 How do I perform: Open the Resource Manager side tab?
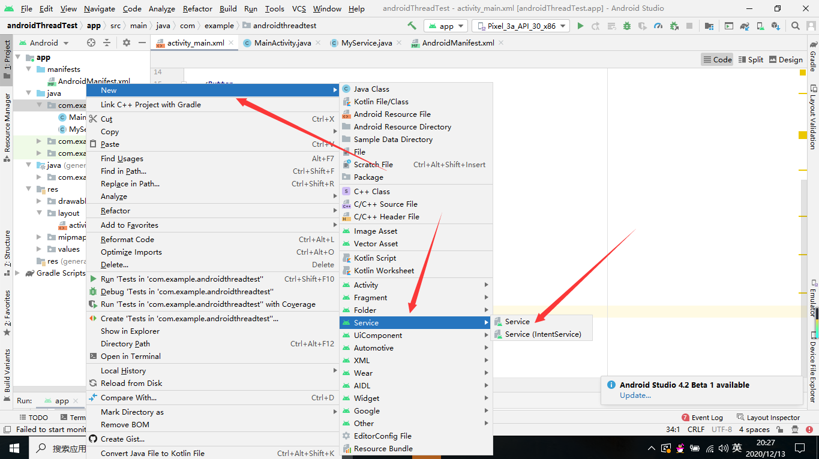(x=7, y=128)
